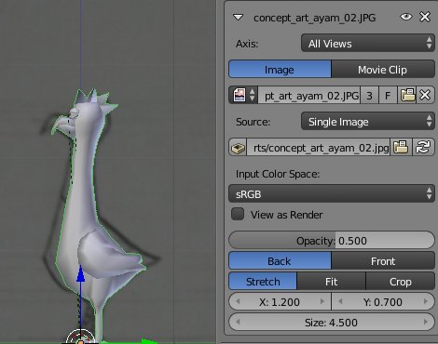Select Fit frame method
Image resolution: width=438 pixels, height=344 pixels.
point(332,281)
